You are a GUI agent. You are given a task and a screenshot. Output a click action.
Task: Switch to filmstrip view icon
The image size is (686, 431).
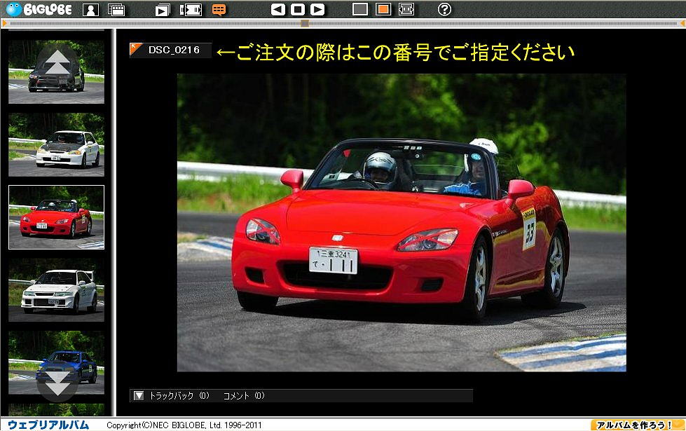pyautogui.click(x=191, y=10)
